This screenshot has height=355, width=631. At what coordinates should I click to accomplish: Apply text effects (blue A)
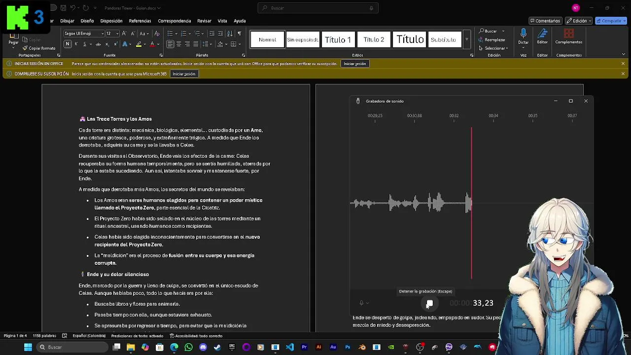(x=125, y=44)
